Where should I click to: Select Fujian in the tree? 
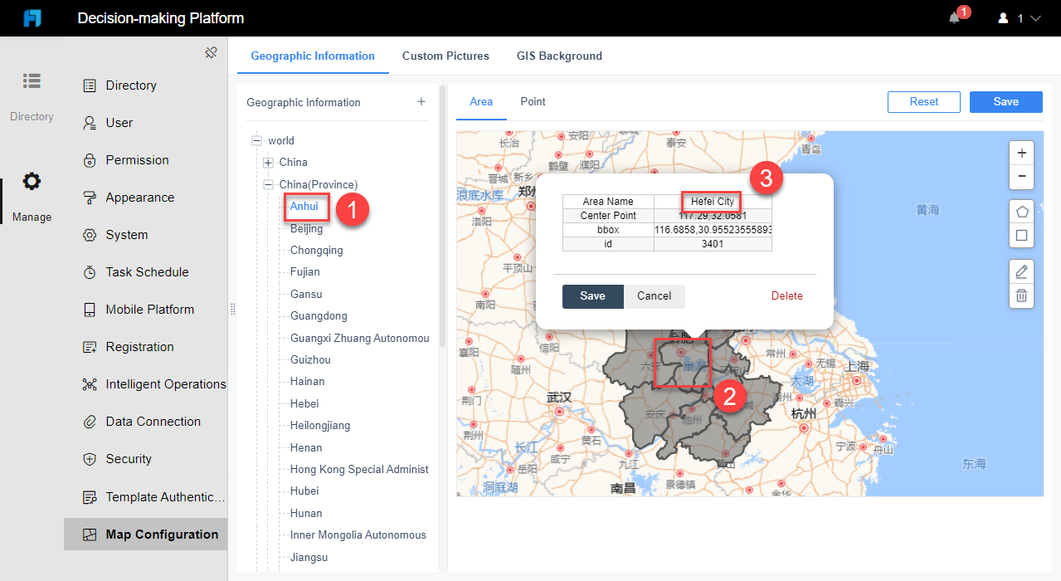(x=305, y=271)
